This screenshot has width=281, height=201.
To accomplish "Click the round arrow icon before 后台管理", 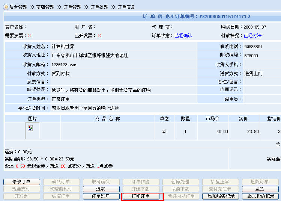I will tap(6, 7).
